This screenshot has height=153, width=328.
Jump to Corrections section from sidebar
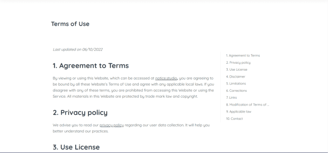click(236, 91)
